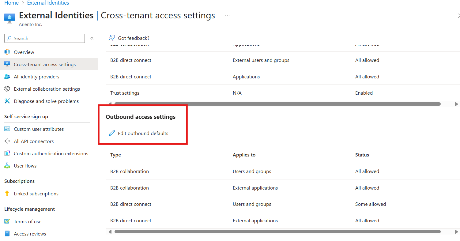The image size is (460, 241).
Task: Click the sidebar Search input field
Action: pyautogui.click(x=47, y=38)
